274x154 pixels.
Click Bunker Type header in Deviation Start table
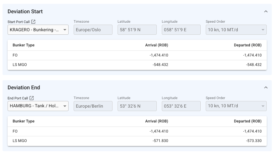(23, 45)
